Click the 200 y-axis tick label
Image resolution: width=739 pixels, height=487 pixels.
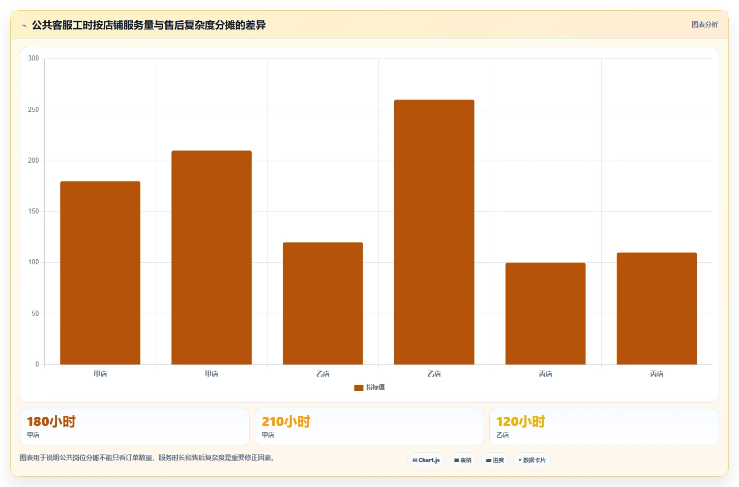[34, 161]
